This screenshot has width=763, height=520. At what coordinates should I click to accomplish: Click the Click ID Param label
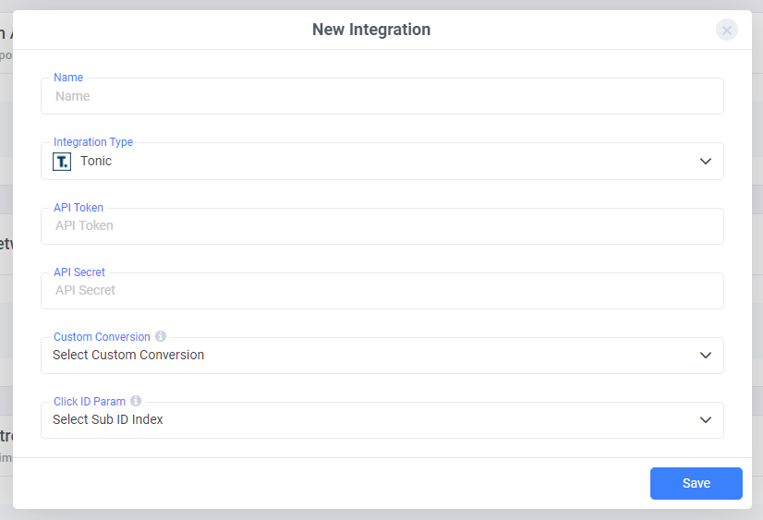point(90,402)
